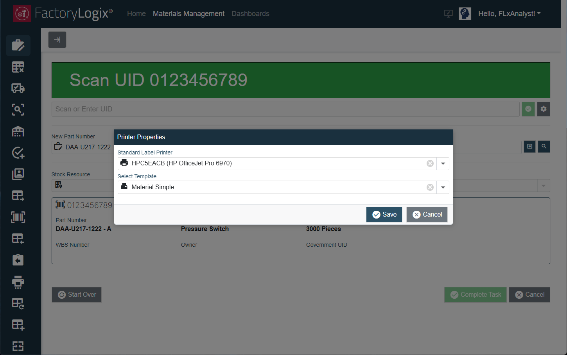Open the clipboard edit icon in sidebar
The height and width of the screenshot is (355, 567).
point(18,45)
